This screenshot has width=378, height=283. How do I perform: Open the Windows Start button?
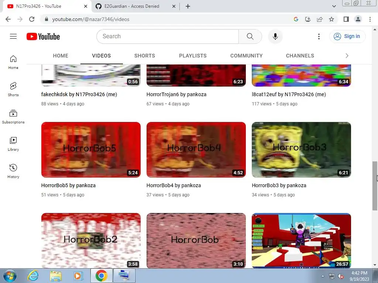click(10, 276)
